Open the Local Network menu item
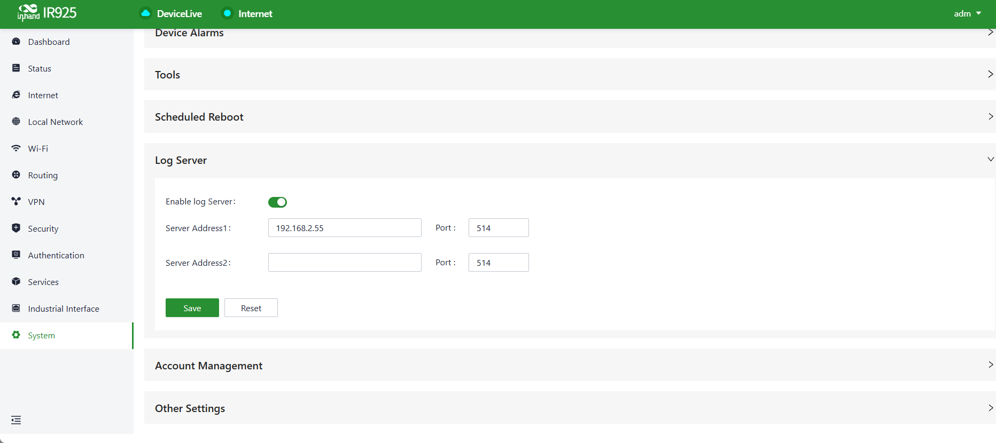This screenshot has height=443, width=996. [x=67, y=122]
